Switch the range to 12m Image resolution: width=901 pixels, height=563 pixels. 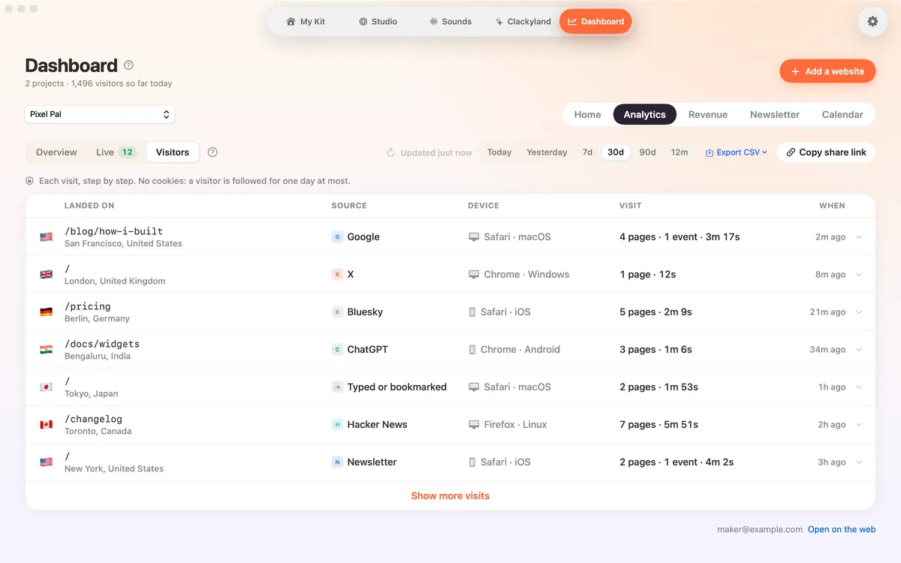click(x=680, y=152)
